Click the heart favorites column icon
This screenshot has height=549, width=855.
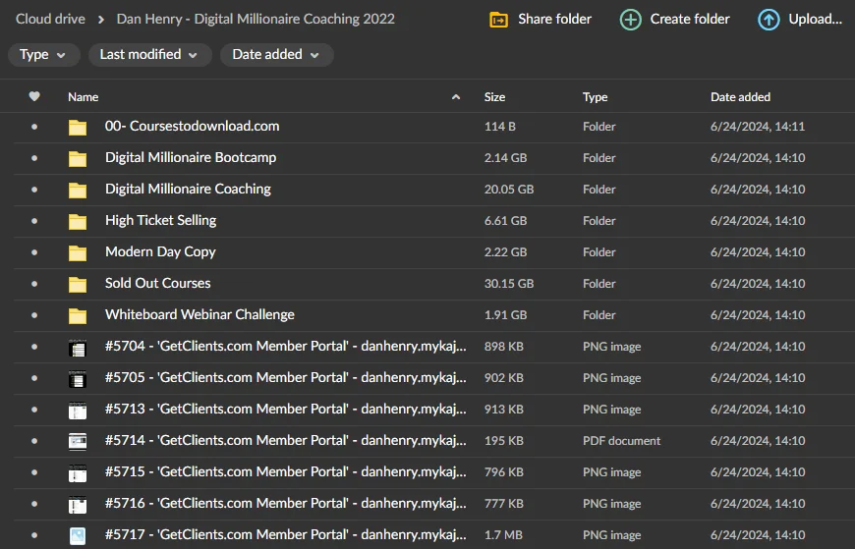[34, 96]
